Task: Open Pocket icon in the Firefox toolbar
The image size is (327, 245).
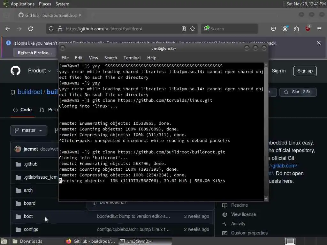Action: (273, 29)
